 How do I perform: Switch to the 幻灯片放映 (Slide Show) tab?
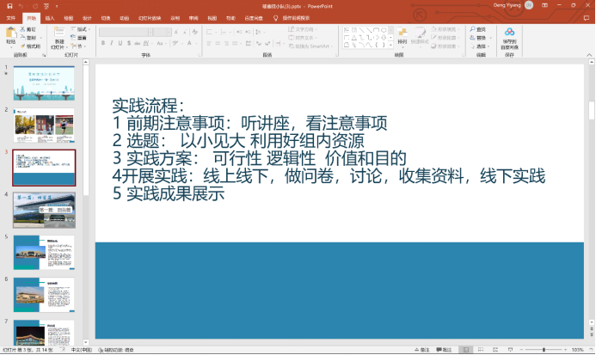click(150, 18)
